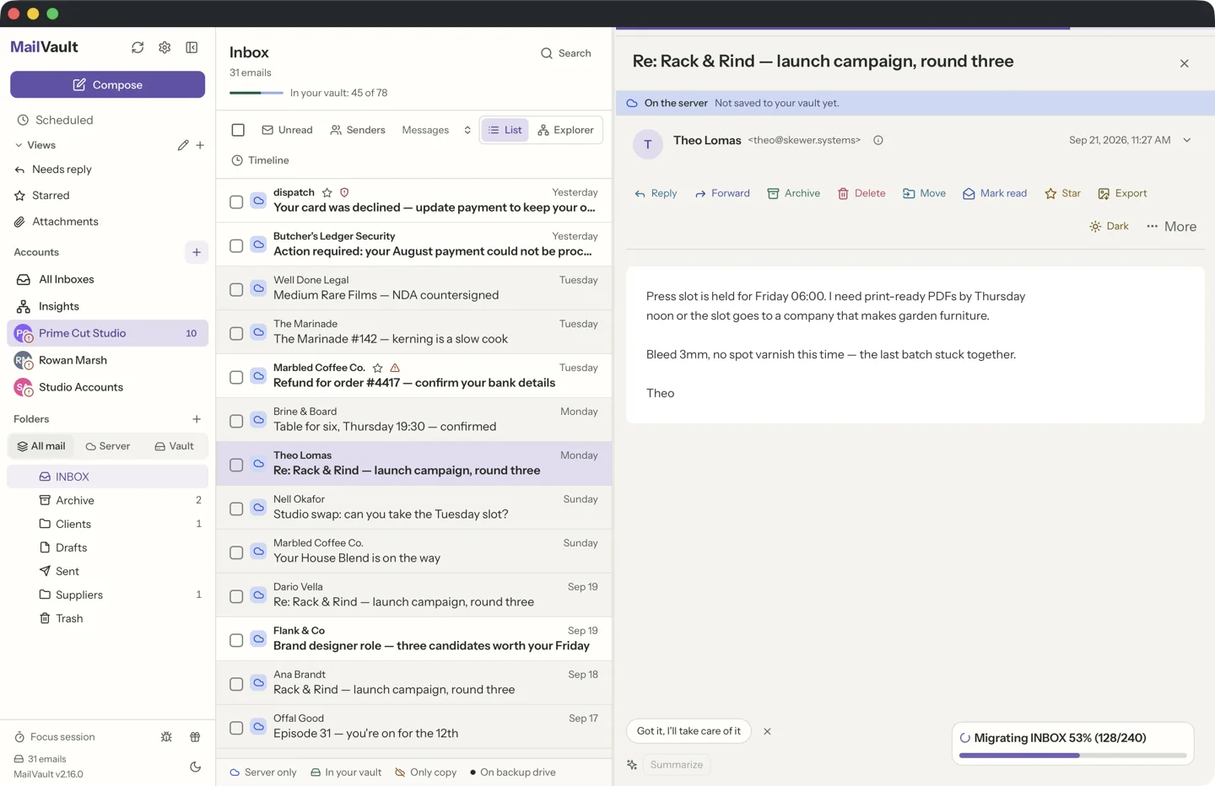Screen dimensions: 1215x786
Task: Tick the select-all checkbox in toolbar
Action: (238, 130)
